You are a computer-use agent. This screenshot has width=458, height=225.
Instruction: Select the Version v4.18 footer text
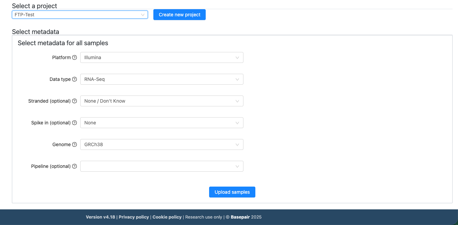pos(100,217)
